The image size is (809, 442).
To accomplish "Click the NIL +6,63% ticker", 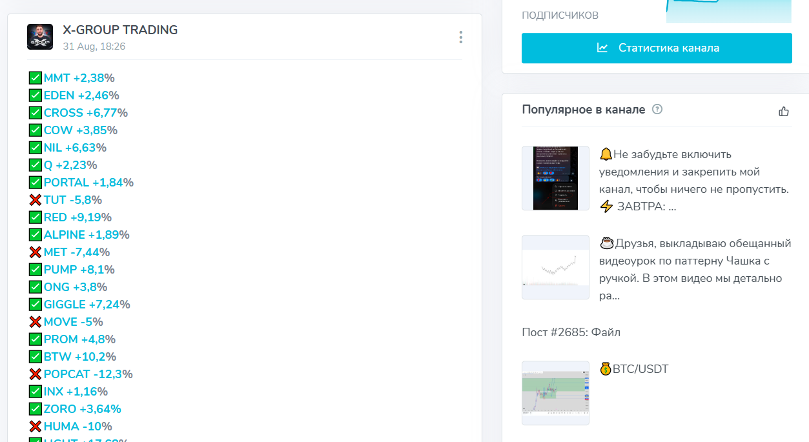I will pyautogui.click(x=75, y=148).
